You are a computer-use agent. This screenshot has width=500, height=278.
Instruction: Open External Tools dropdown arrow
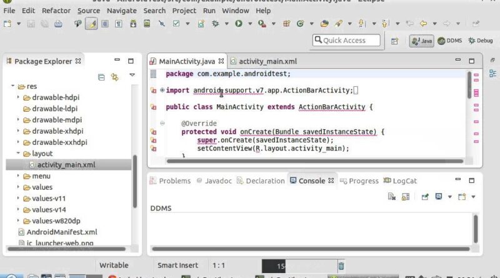(274, 24)
